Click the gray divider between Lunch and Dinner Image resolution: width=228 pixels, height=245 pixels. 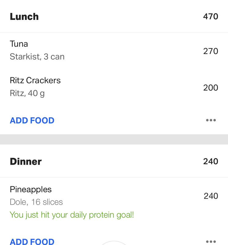pos(114,139)
